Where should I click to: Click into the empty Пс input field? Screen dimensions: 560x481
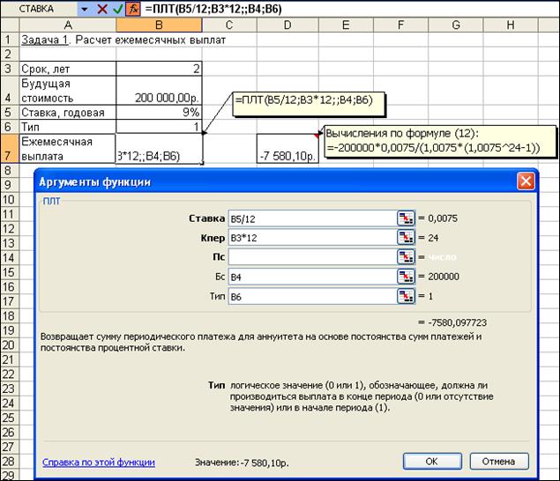(x=309, y=257)
